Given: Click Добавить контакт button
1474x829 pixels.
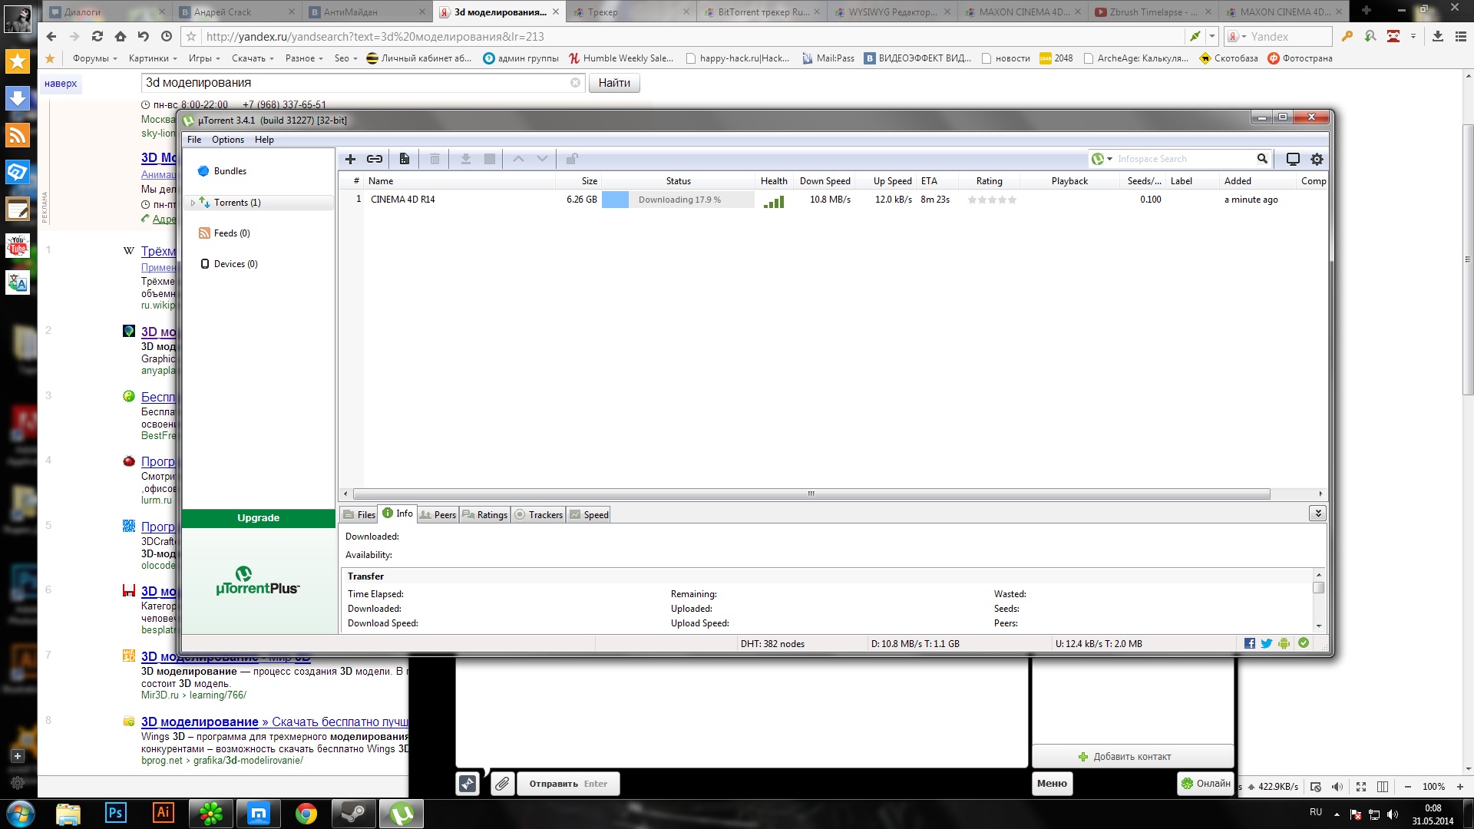Looking at the screenshot, I should point(1132,756).
